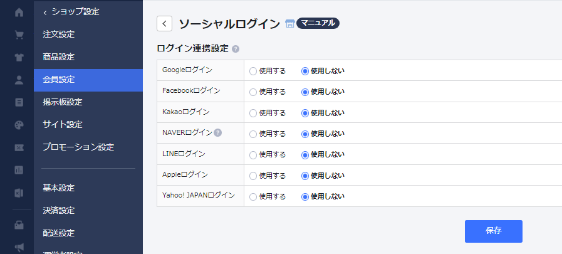Click the ソーシャルログイン page title
The image size is (562, 254).
(229, 24)
